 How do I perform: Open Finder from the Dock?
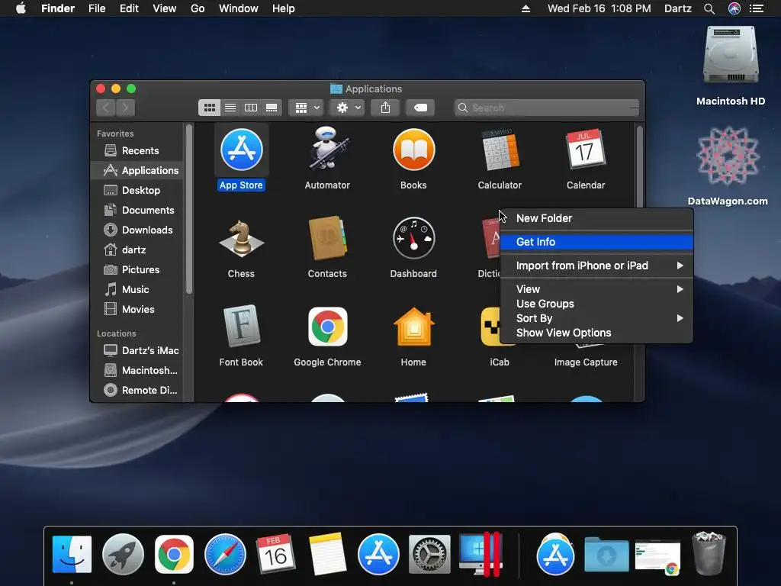coord(72,554)
